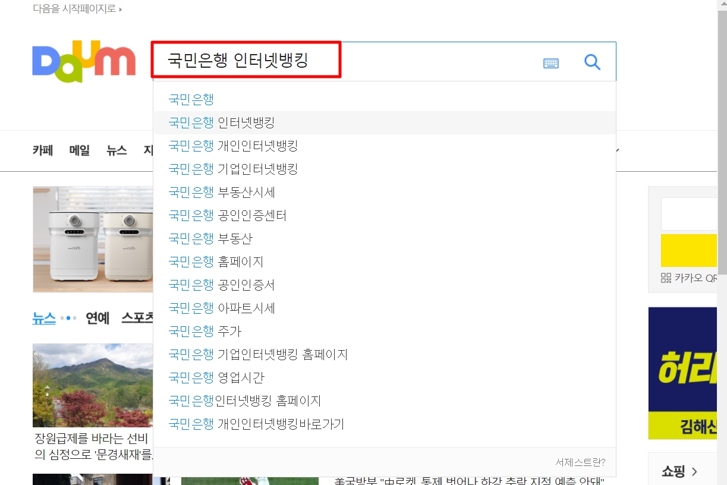Select suggestion '국민은행 개인인터넷뱅킹'
The width and height of the screenshot is (727, 485).
(x=384, y=146)
